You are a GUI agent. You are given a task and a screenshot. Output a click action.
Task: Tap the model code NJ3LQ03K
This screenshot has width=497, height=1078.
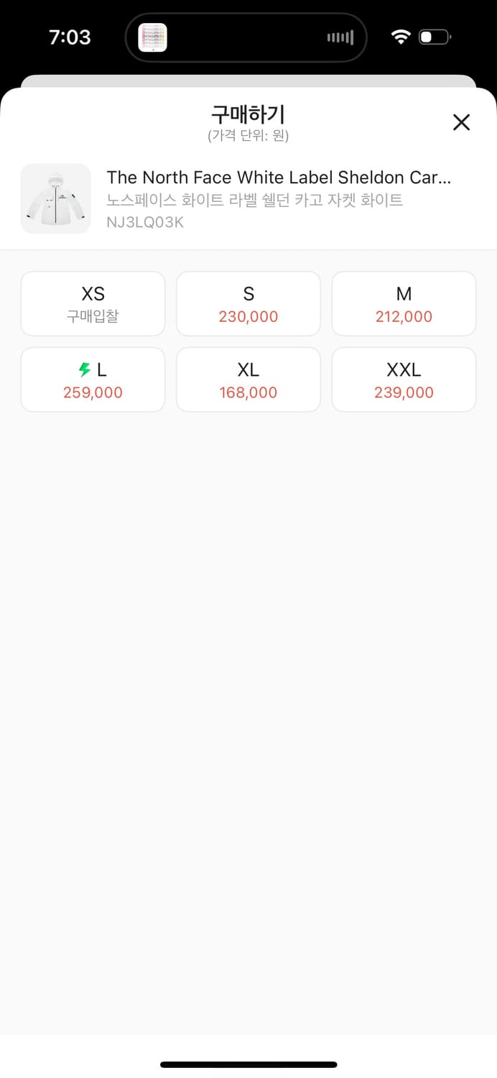[145, 222]
